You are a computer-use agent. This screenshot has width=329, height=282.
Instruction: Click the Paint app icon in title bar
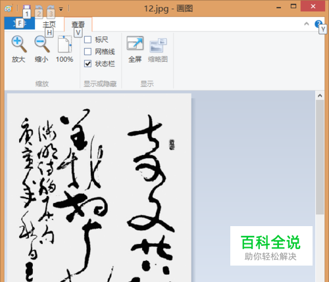(8, 9)
